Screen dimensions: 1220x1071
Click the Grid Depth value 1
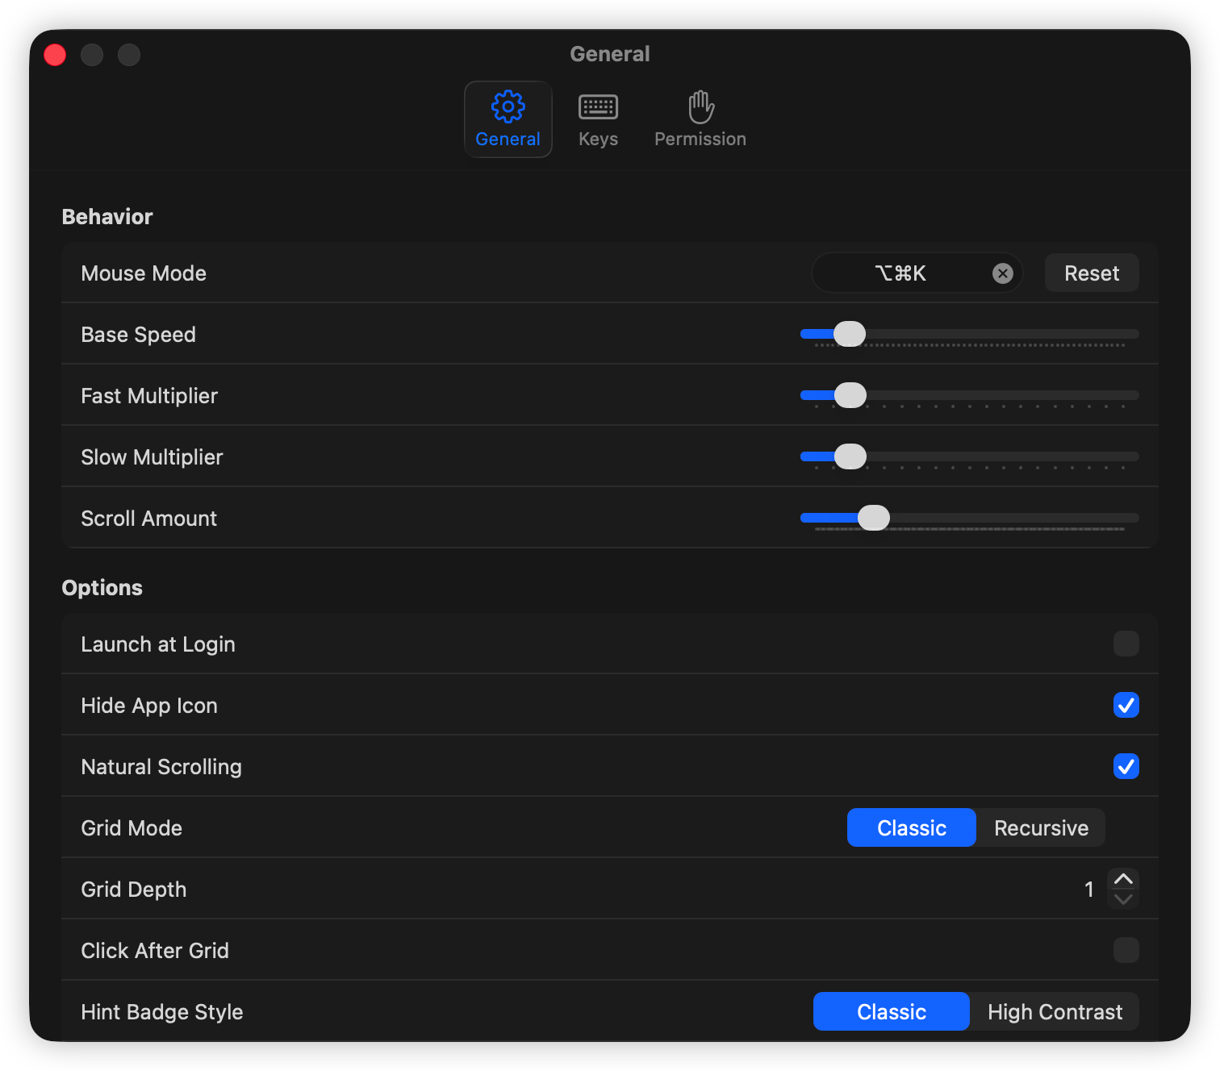point(1089,890)
